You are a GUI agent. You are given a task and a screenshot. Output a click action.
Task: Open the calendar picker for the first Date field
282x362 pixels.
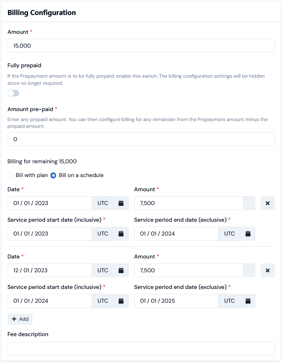(121, 203)
